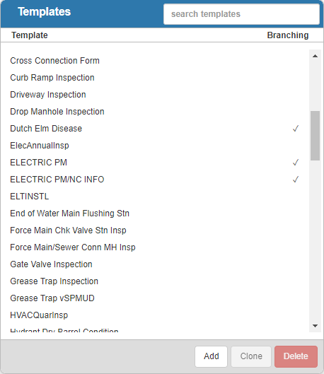Image resolution: width=324 pixels, height=374 pixels.
Task: Click the scrollbar up arrow
Action: pyautogui.click(x=315, y=56)
